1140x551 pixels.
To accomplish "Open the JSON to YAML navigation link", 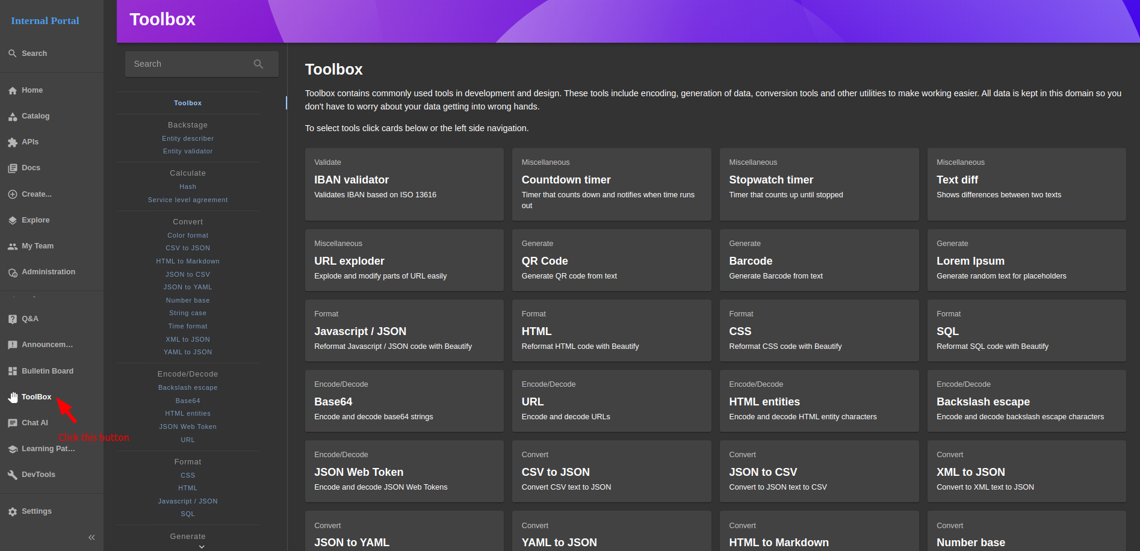I will point(188,287).
